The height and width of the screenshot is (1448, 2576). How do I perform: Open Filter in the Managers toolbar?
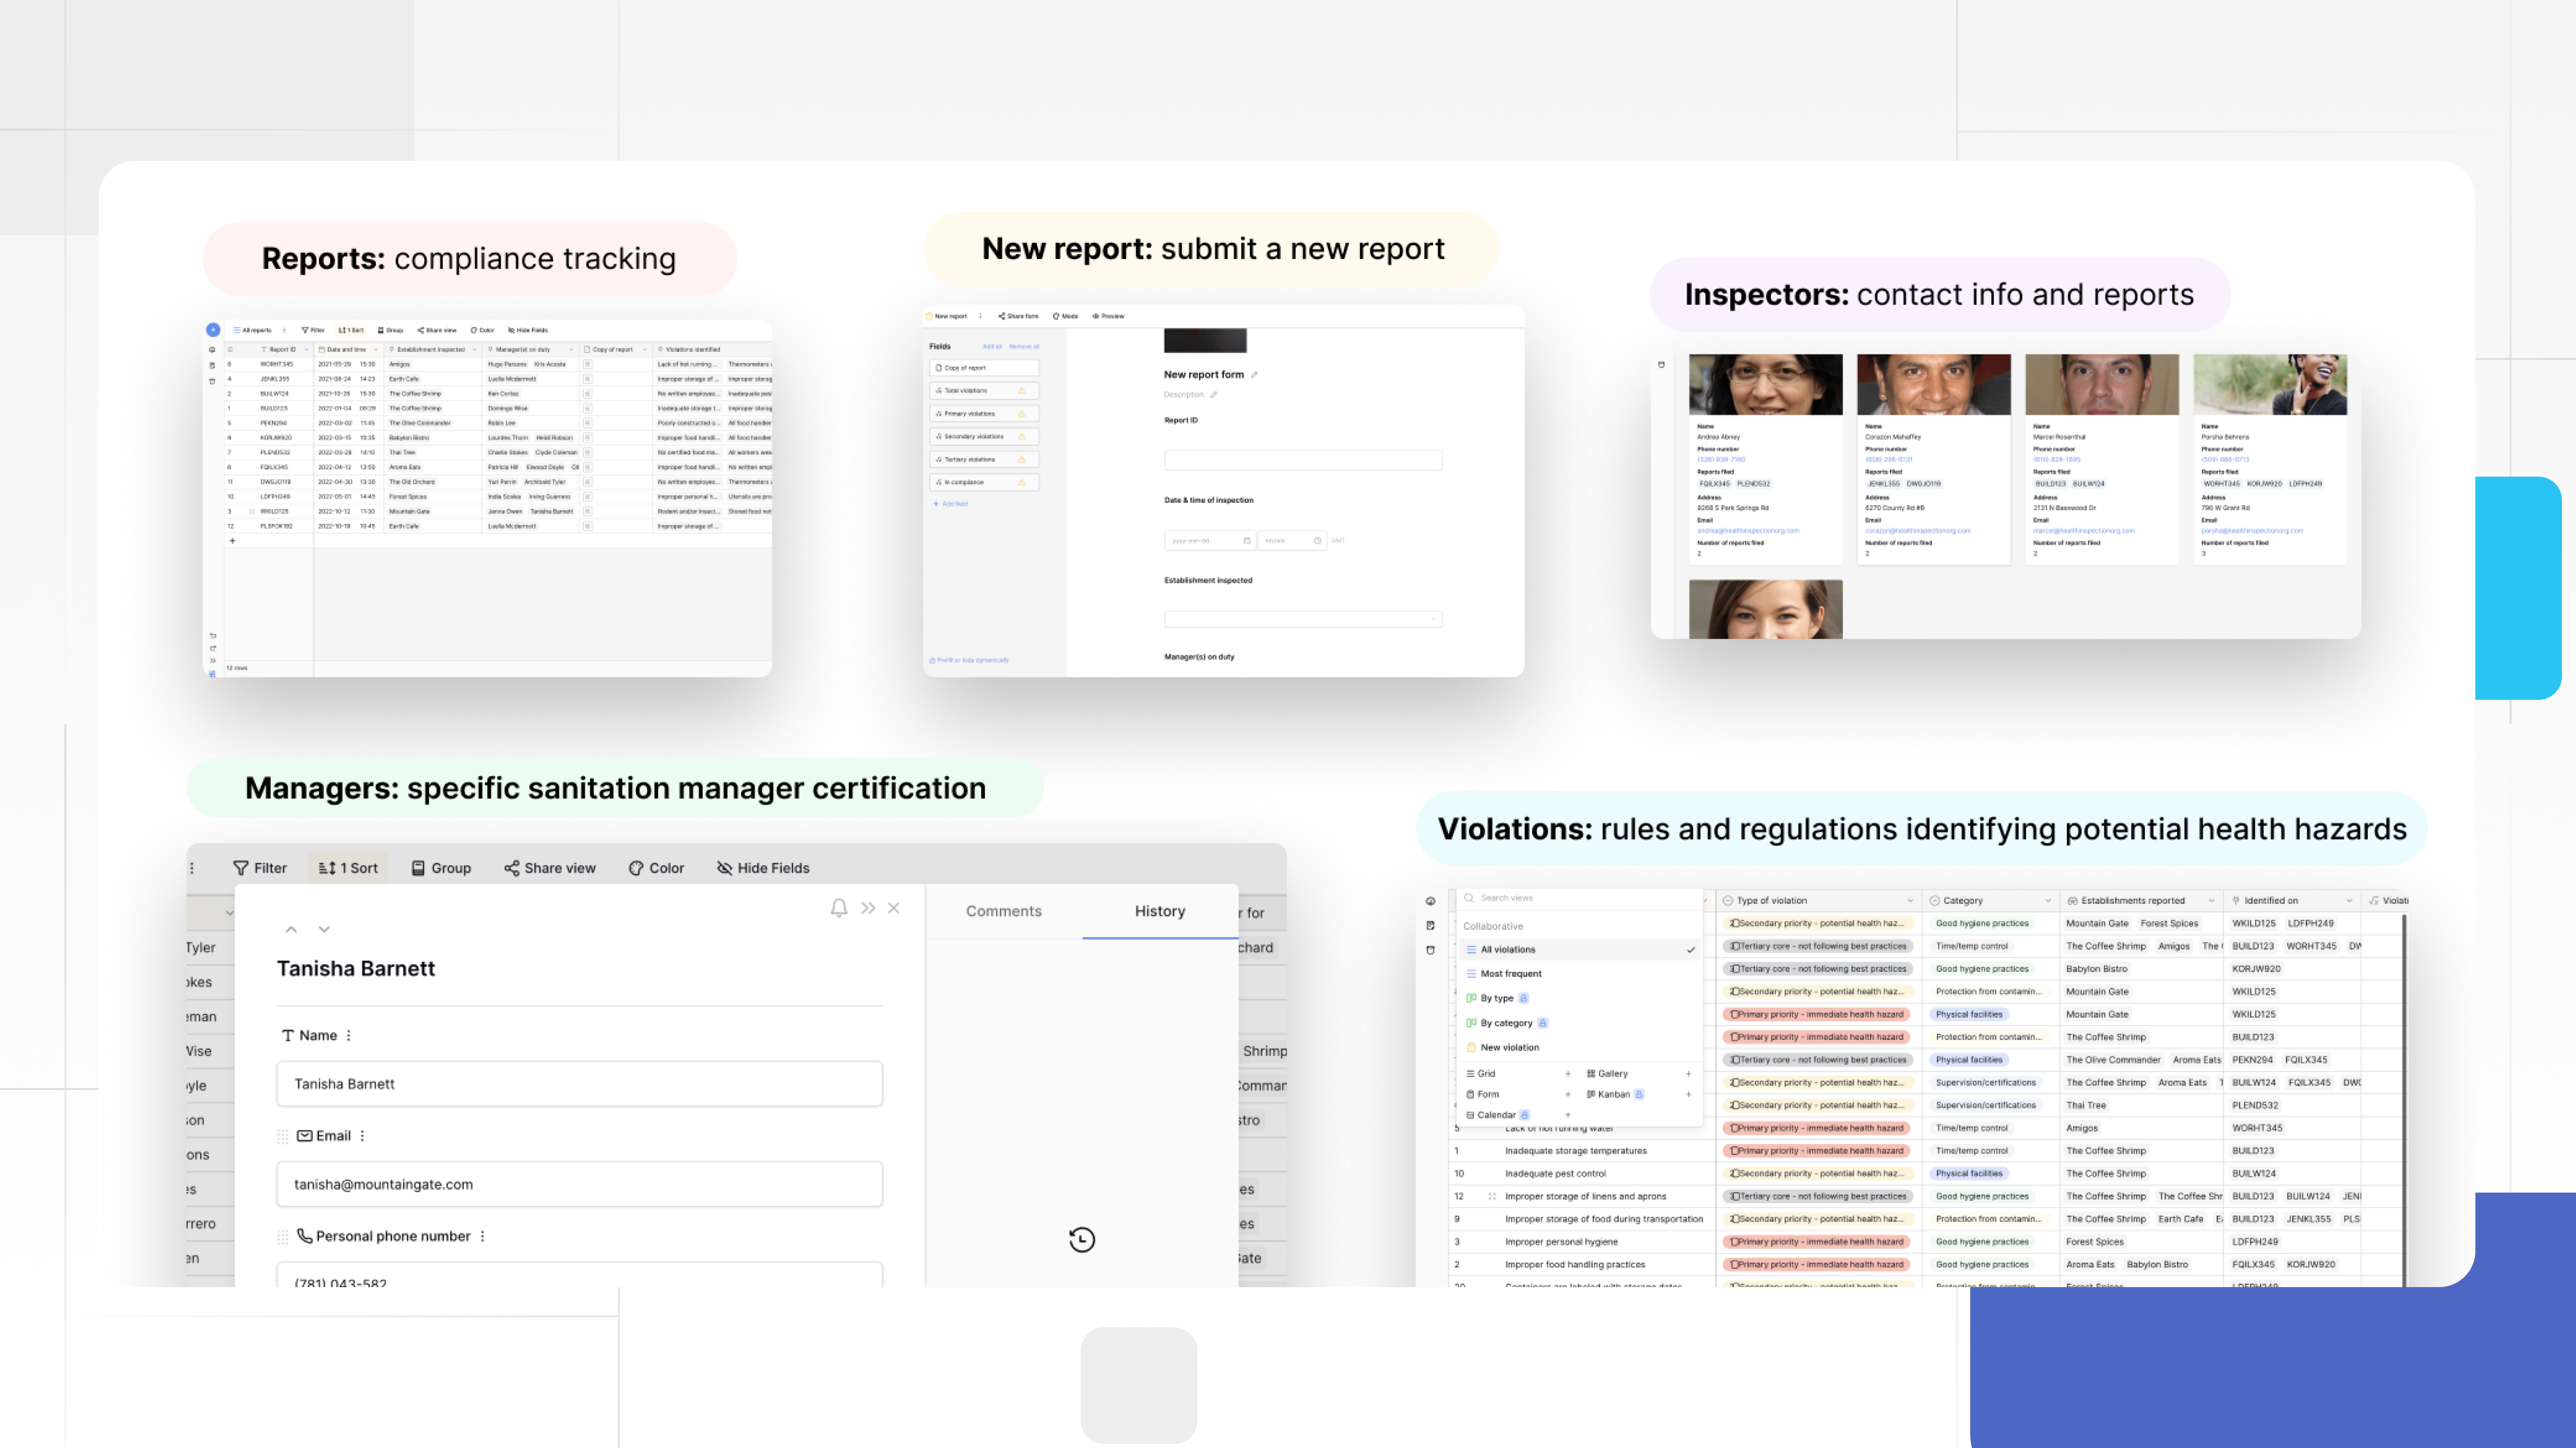click(x=260, y=867)
